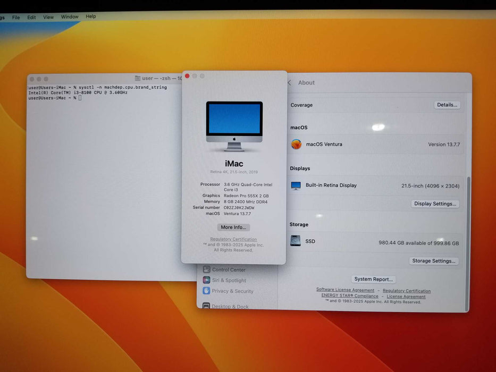
Task: Click 'Retina 4K, 21.5-inch, 2019' subtitle
Action: coord(234,172)
